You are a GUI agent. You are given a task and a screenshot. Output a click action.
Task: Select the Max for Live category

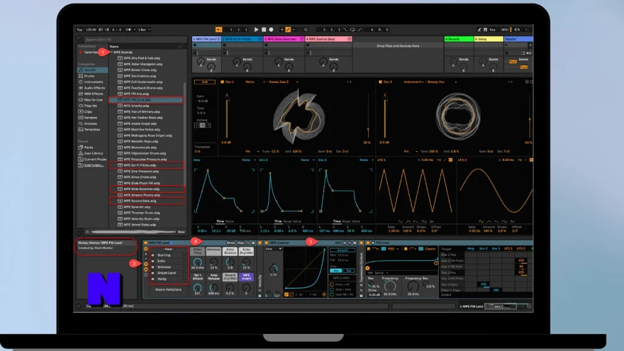click(x=93, y=99)
